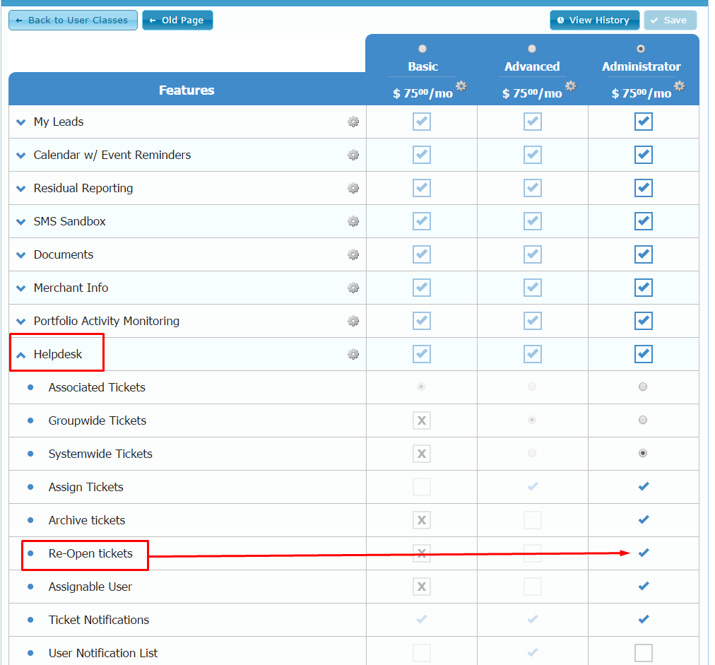
Task: Click the gear icon beside SMS Sandbox
Action: [353, 221]
